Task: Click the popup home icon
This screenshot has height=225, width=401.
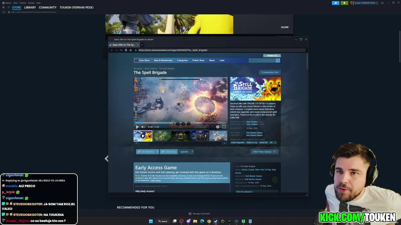Action: coord(131,50)
